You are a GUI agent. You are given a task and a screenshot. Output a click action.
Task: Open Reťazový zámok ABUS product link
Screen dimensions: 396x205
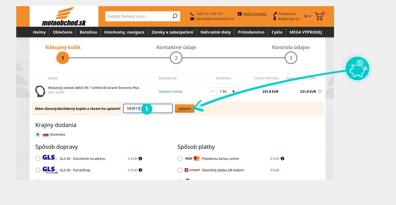pos(94,88)
